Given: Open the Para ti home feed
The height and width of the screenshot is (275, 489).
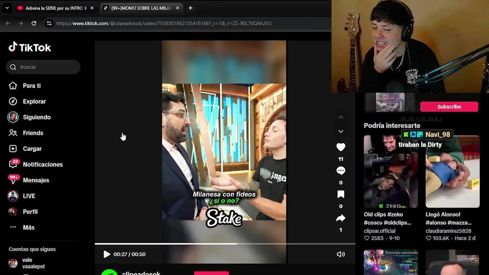Looking at the screenshot, I should pos(32,86).
